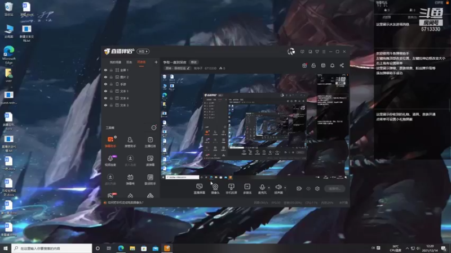Open the pill button beside the app logo
The width and height of the screenshot is (451, 253).
point(143,51)
